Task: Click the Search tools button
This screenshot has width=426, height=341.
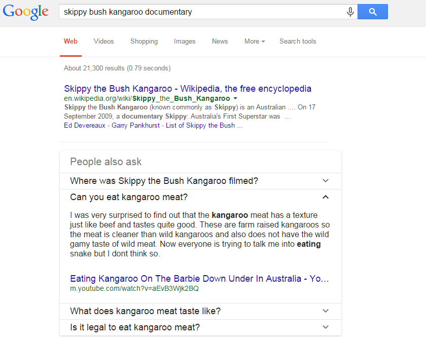Action: 297,42
